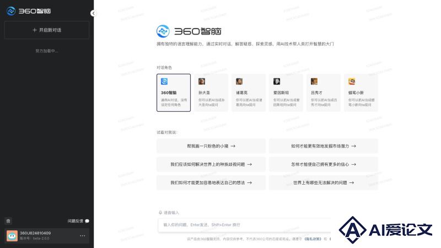Try prompt 帮我画一只粉色的小猪
The width and height of the screenshot is (441, 248).
click(x=211, y=146)
